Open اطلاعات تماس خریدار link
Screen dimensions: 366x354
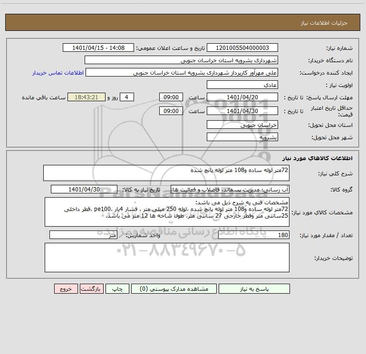58,73
